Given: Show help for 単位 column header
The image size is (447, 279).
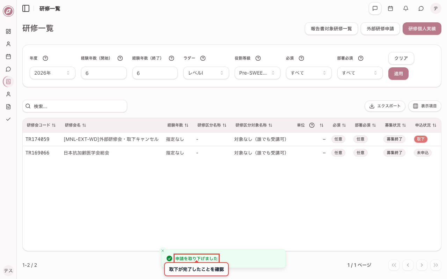Looking at the screenshot, I should click(x=312, y=125).
